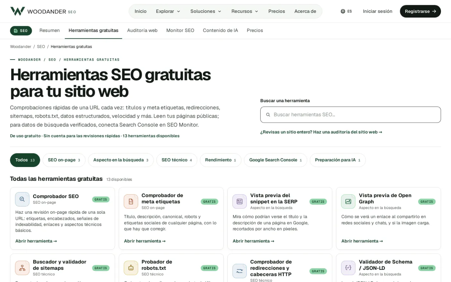
Task: Expand the Explorar dropdown menu
Action: (168, 11)
